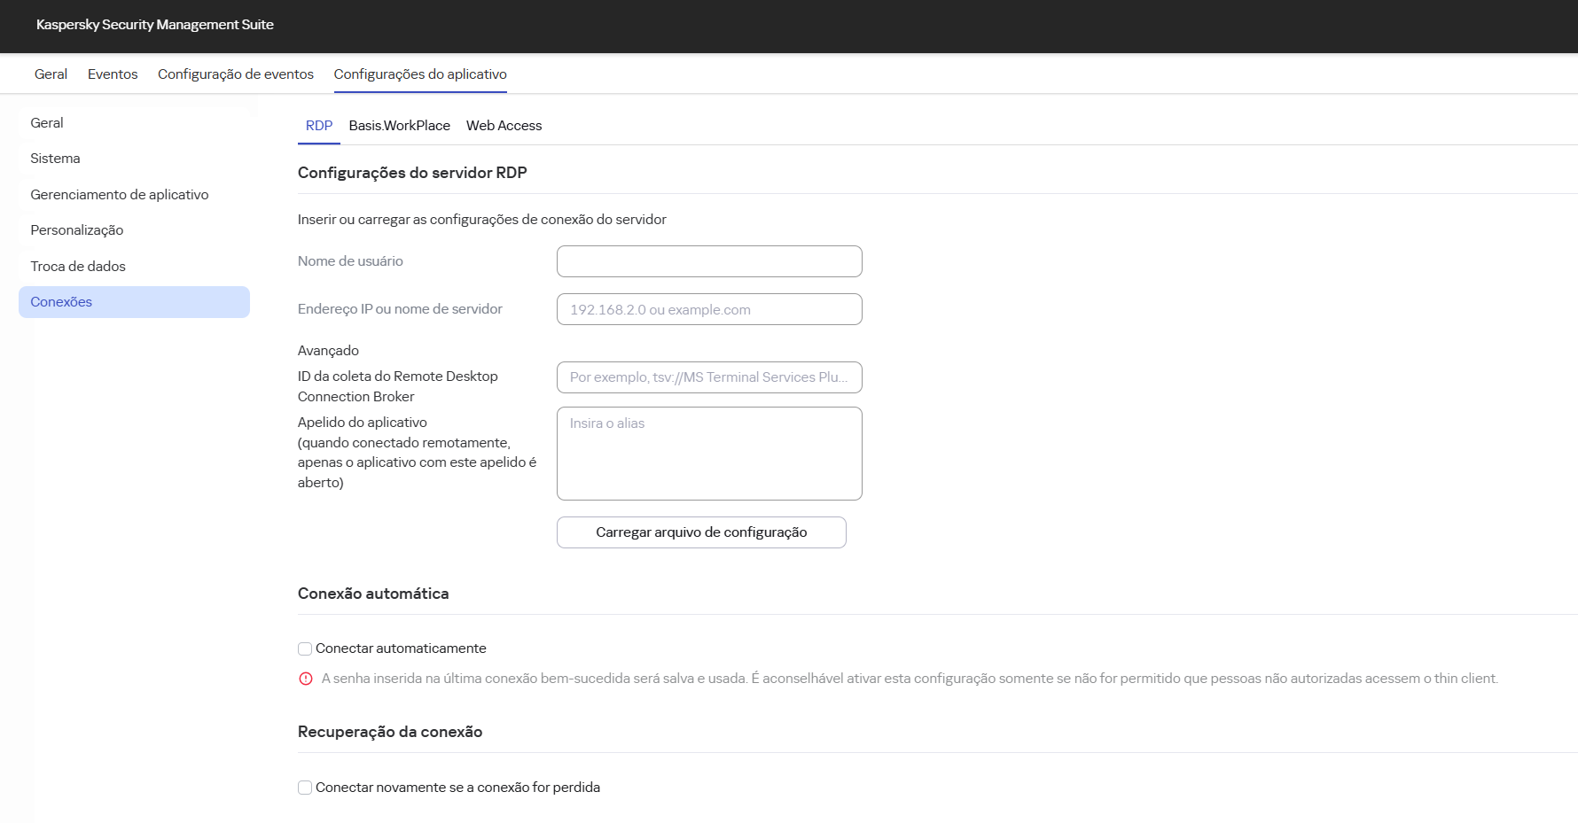Select Troca de dados in the sidebar
Screen dimensions: 1578x823
pos(77,266)
